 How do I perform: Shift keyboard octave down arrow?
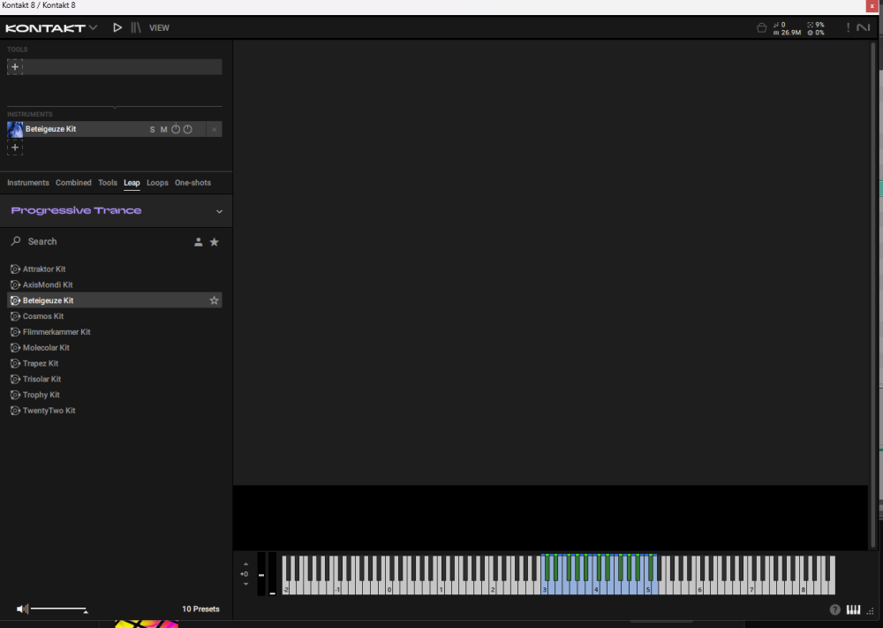[x=245, y=585]
